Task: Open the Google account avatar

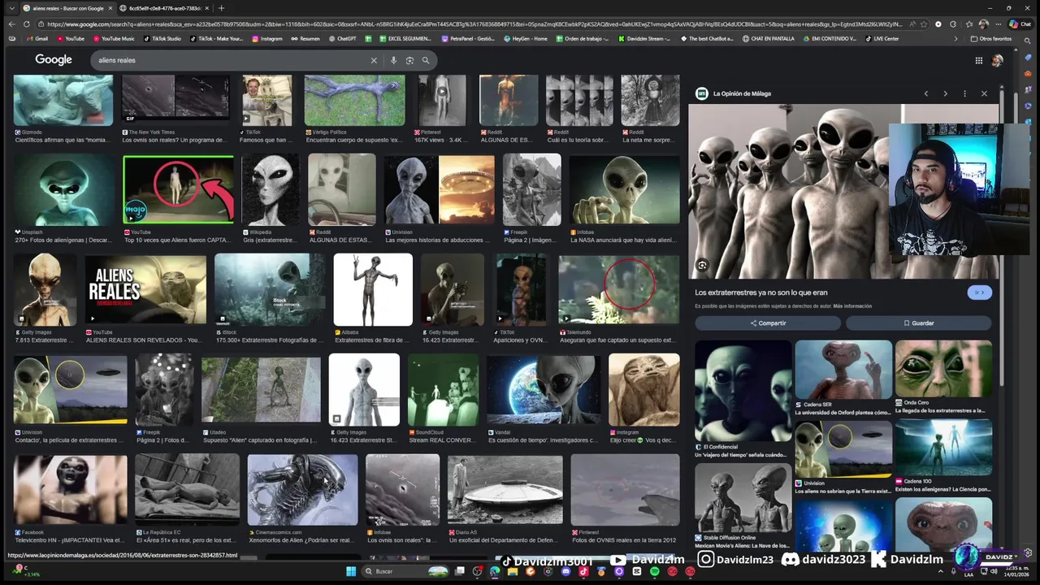Action: click(x=997, y=60)
